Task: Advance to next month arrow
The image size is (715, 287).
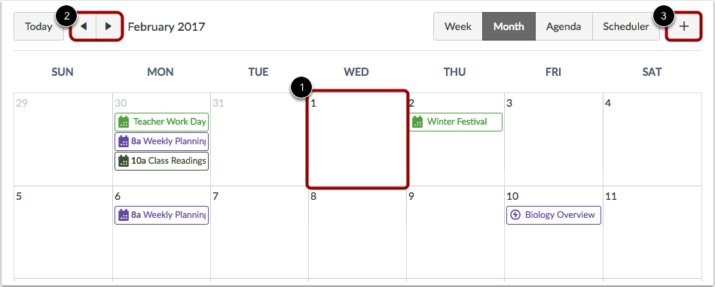Action: click(x=108, y=26)
